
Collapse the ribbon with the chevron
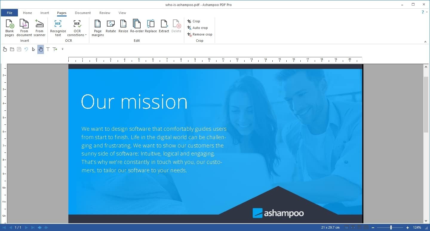coord(426,42)
